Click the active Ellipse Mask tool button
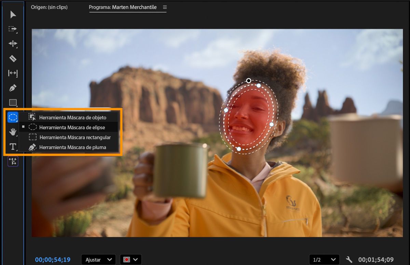The image size is (410, 265). coord(13,117)
